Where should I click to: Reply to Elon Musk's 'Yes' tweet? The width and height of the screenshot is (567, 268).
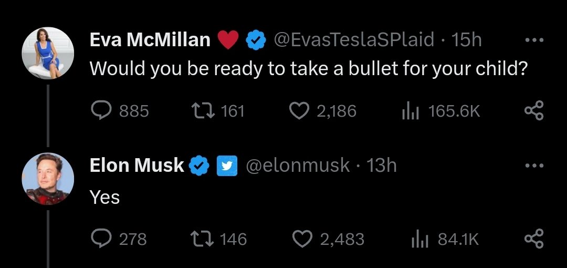[x=100, y=239]
